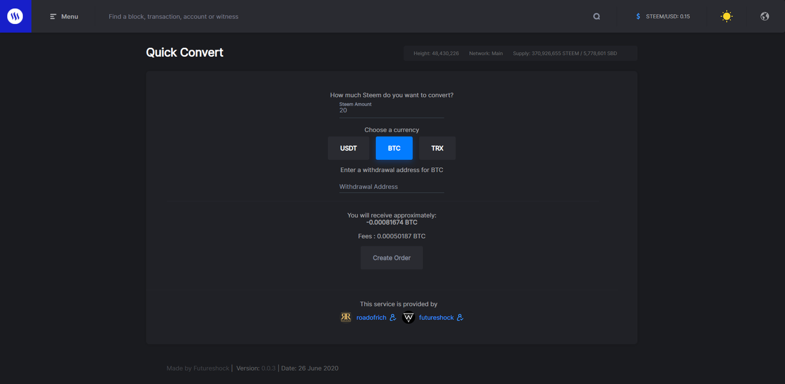
Task: Open the futureshock profile link
Action: coord(437,317)
